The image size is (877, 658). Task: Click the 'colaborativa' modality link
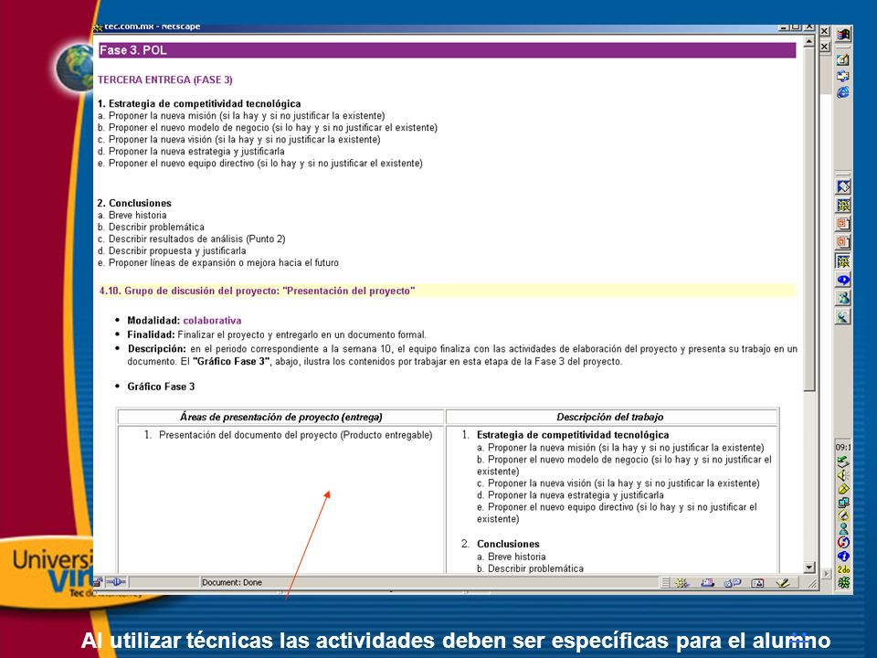pyautogui.click(x=212, y=321)
